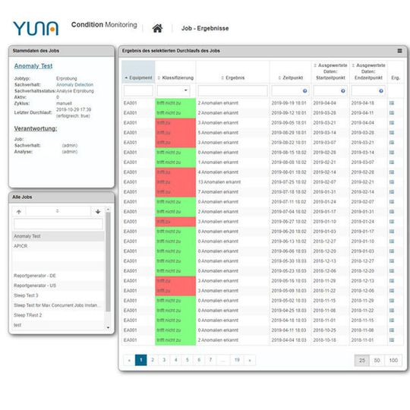This screenshot has height=410, width=410.
Task: Open result details for the 2019-05-23 row
Action: 392,271
